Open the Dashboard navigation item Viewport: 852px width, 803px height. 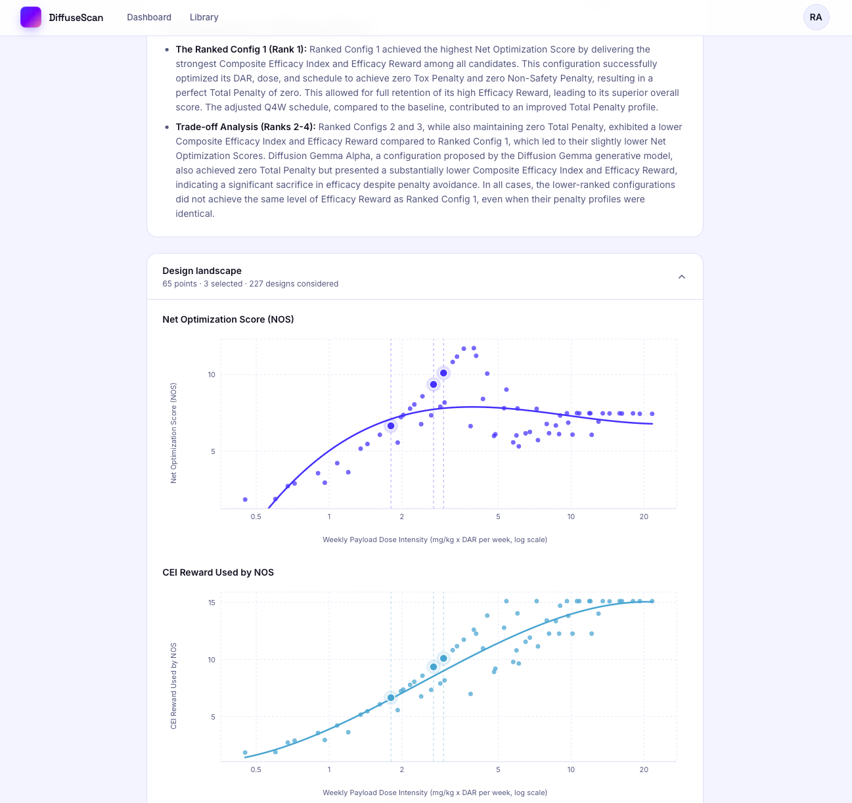click(x=149, y=17)
